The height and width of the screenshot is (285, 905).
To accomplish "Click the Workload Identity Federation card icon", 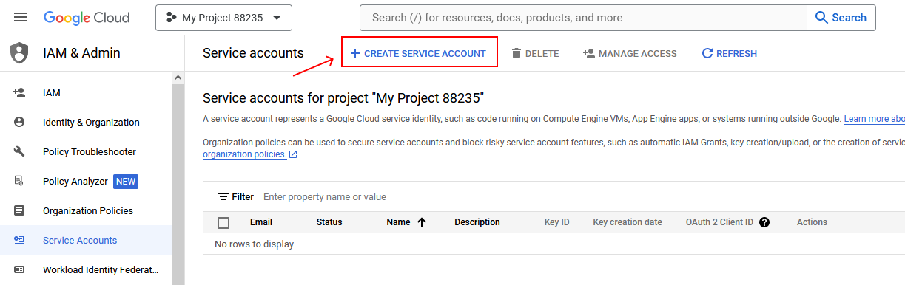I will coord(19,270).
